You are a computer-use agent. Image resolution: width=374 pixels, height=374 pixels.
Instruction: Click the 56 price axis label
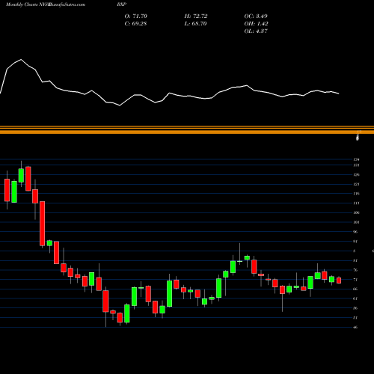pyautogui.click(x=355, y=308)
